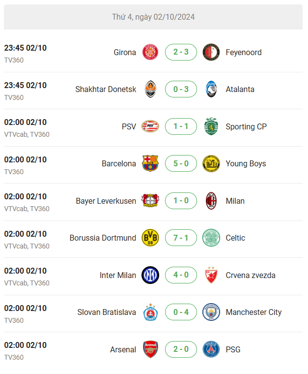Click the Borussia Dortmund BVB logo

150,238
